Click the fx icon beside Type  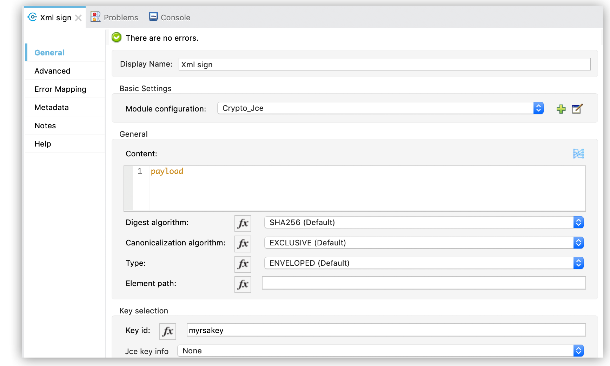[x=243, y=264]
